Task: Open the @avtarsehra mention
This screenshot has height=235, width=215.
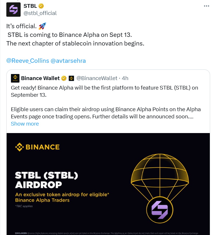Action: (x=68, y=61)
